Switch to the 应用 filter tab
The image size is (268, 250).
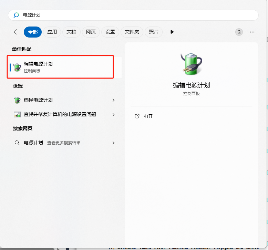(x=52, y=32)
